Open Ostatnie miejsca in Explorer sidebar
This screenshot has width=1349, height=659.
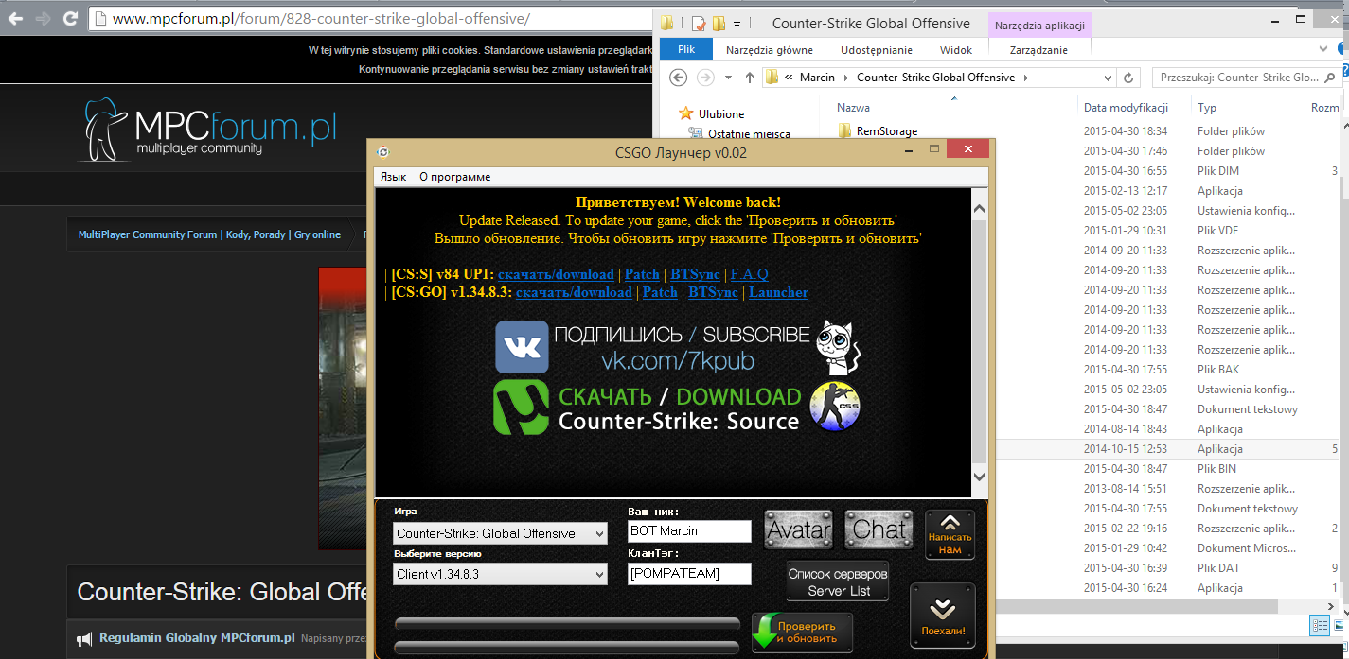(x=748, y=133)
